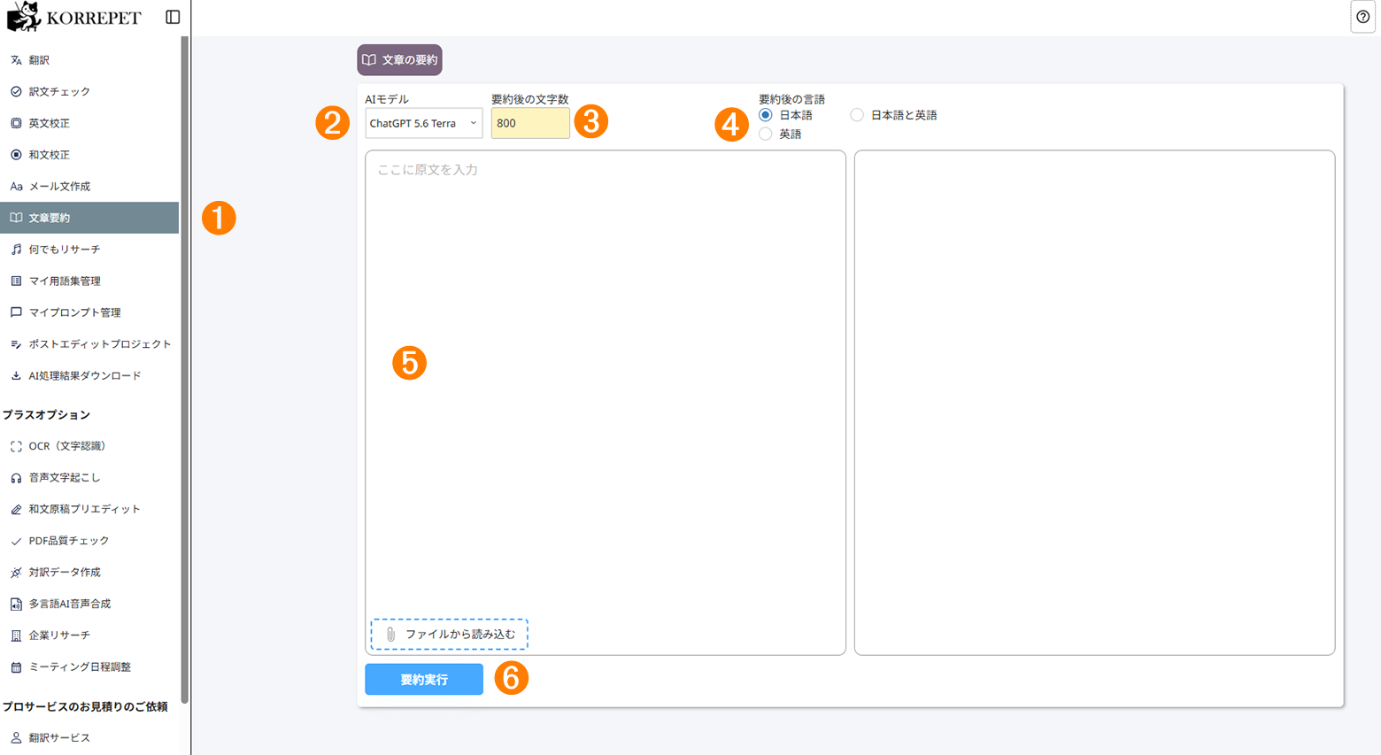Open the AIモデル dropdown ChatGPT 5.6 Terra
The width and height of the screenshot is (1381, 755).
(x=424, y=123)
